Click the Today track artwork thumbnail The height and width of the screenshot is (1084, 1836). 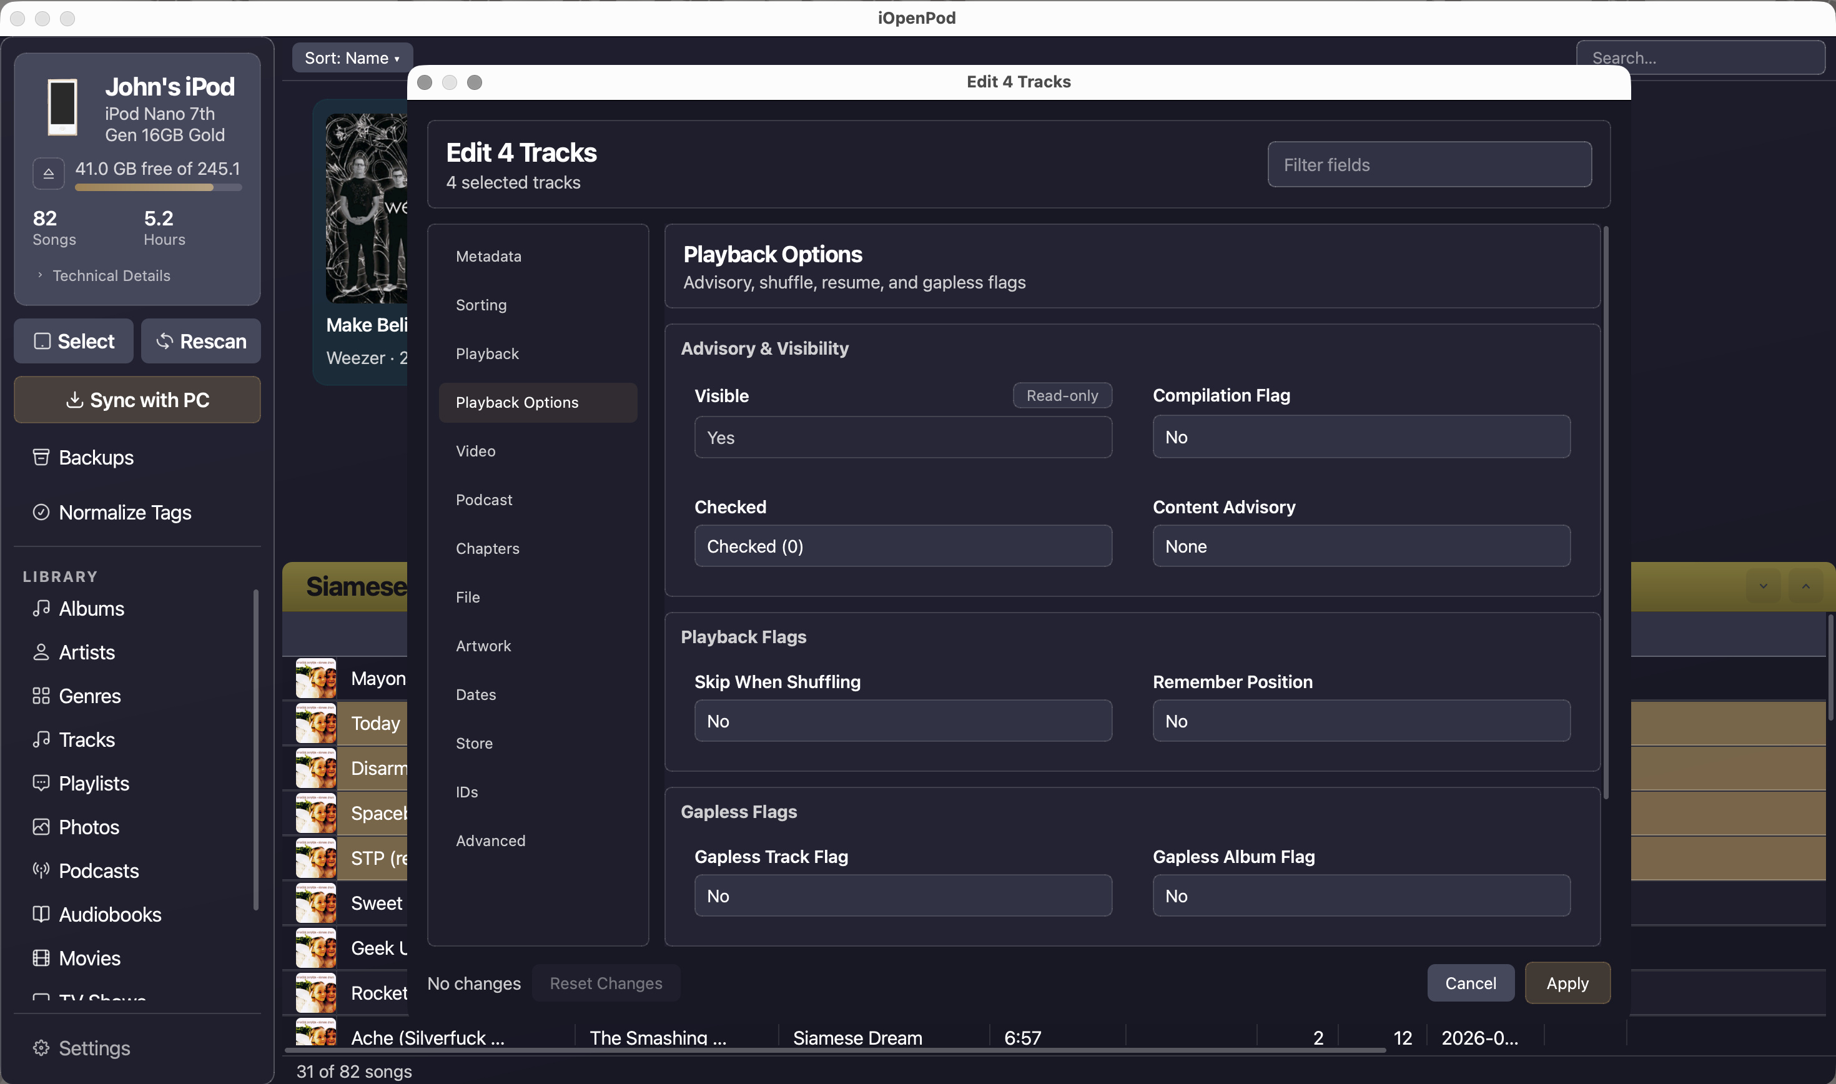tap(316, 723)
